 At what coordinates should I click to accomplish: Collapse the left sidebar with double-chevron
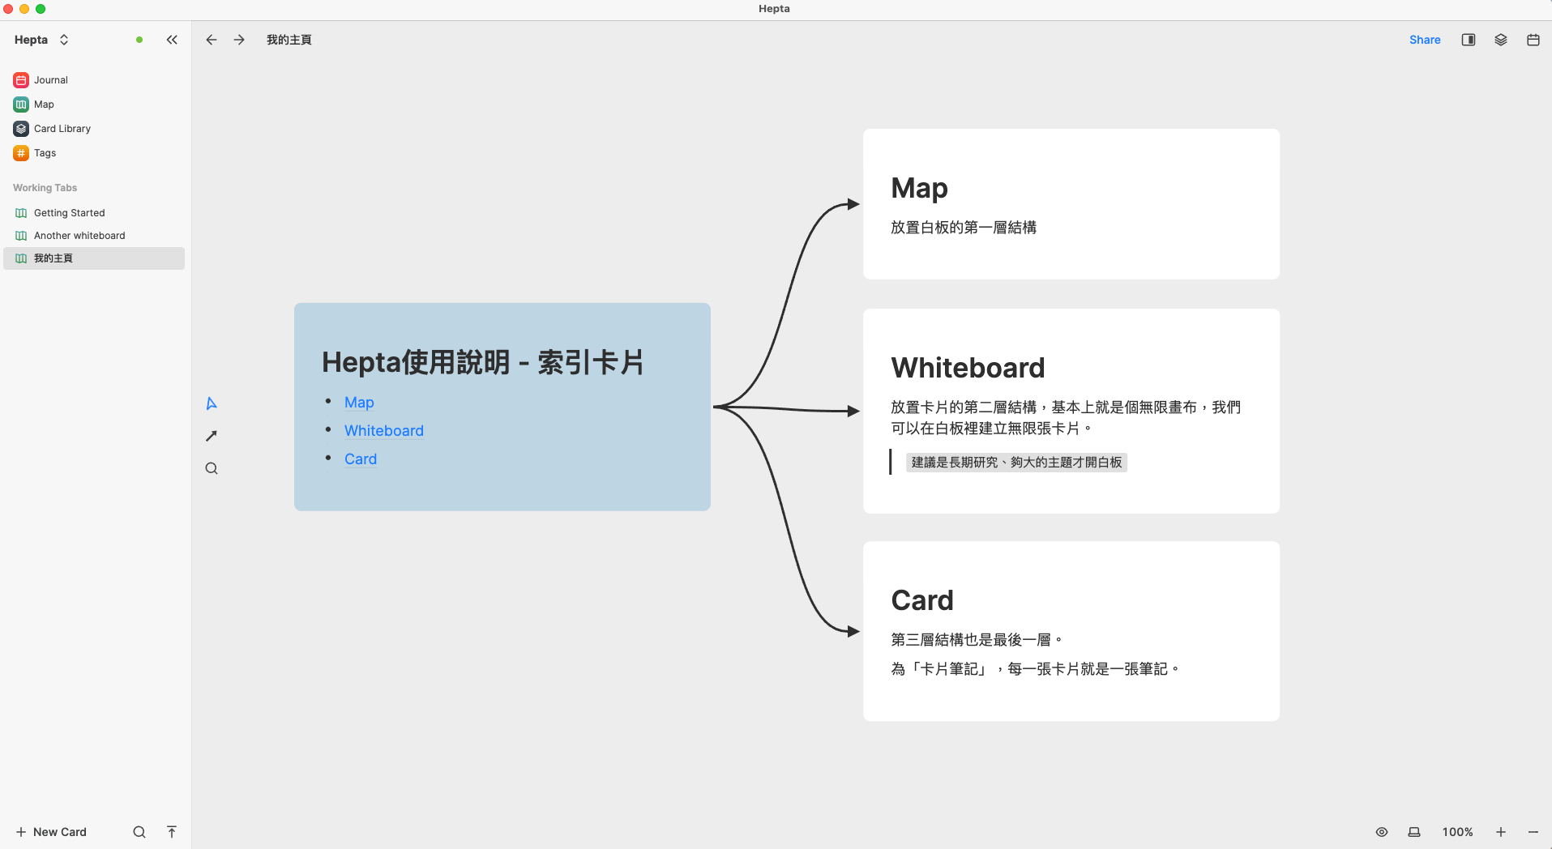pyautogui.click(x=172, y=39)
